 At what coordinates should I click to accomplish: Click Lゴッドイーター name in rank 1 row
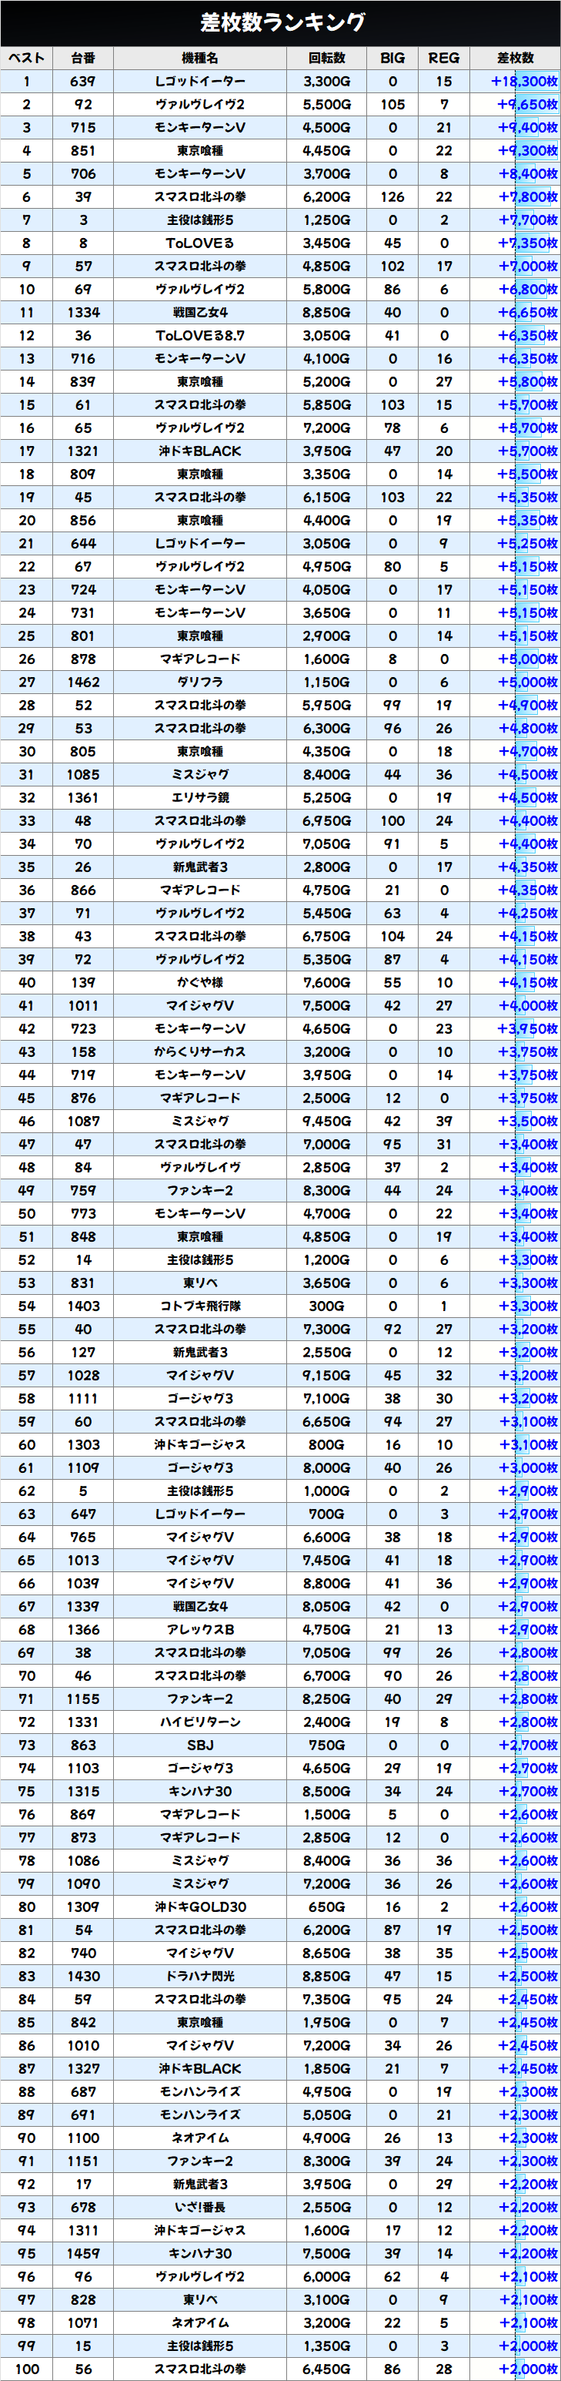click(199, 82)
